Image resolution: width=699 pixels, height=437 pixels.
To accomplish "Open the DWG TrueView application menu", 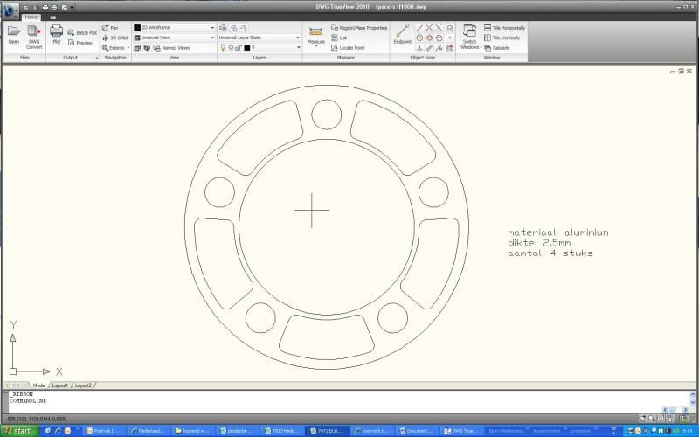I will point(10,10).
